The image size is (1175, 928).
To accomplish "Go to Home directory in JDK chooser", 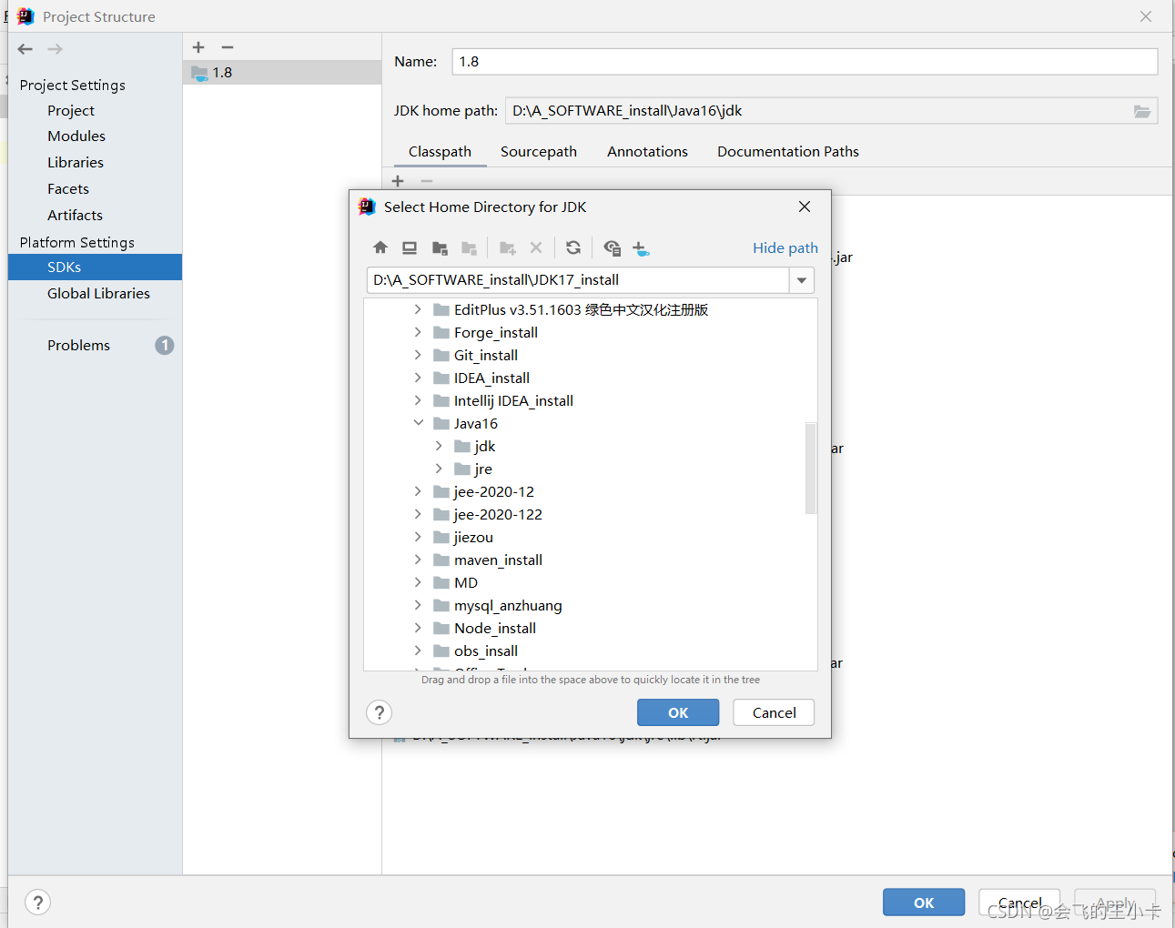I will (x=380, y=247).
